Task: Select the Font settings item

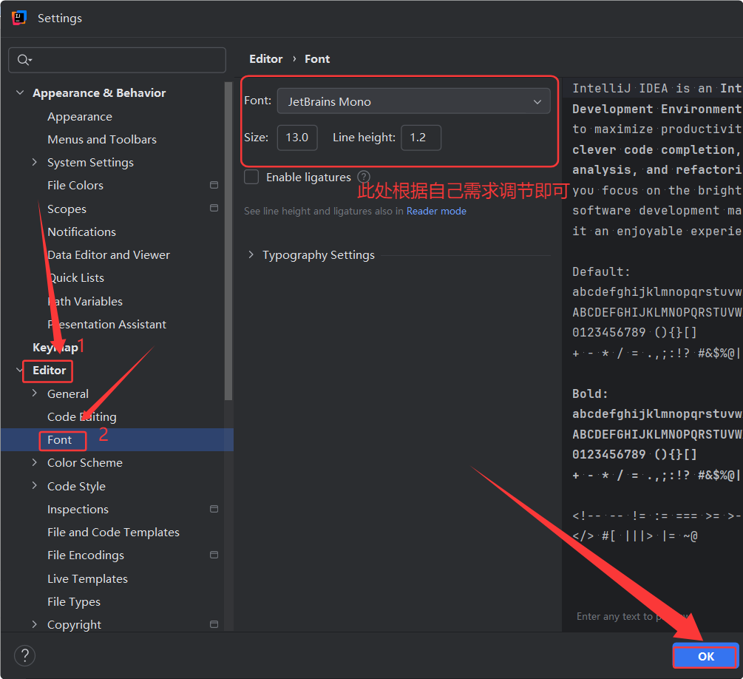Action: (59, 440)
